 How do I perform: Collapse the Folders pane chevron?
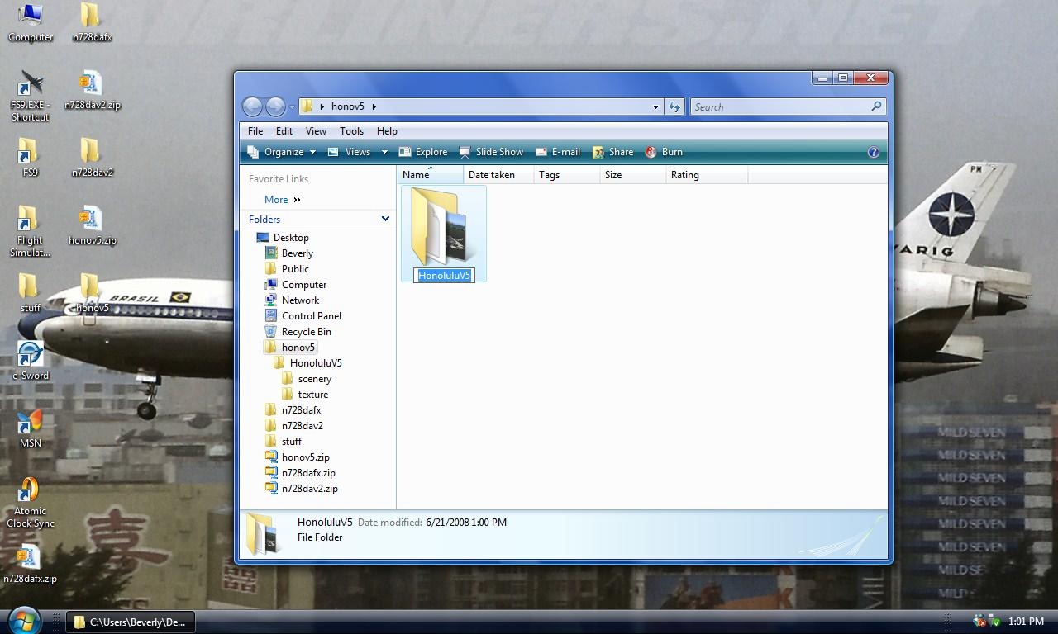[385, 219]
